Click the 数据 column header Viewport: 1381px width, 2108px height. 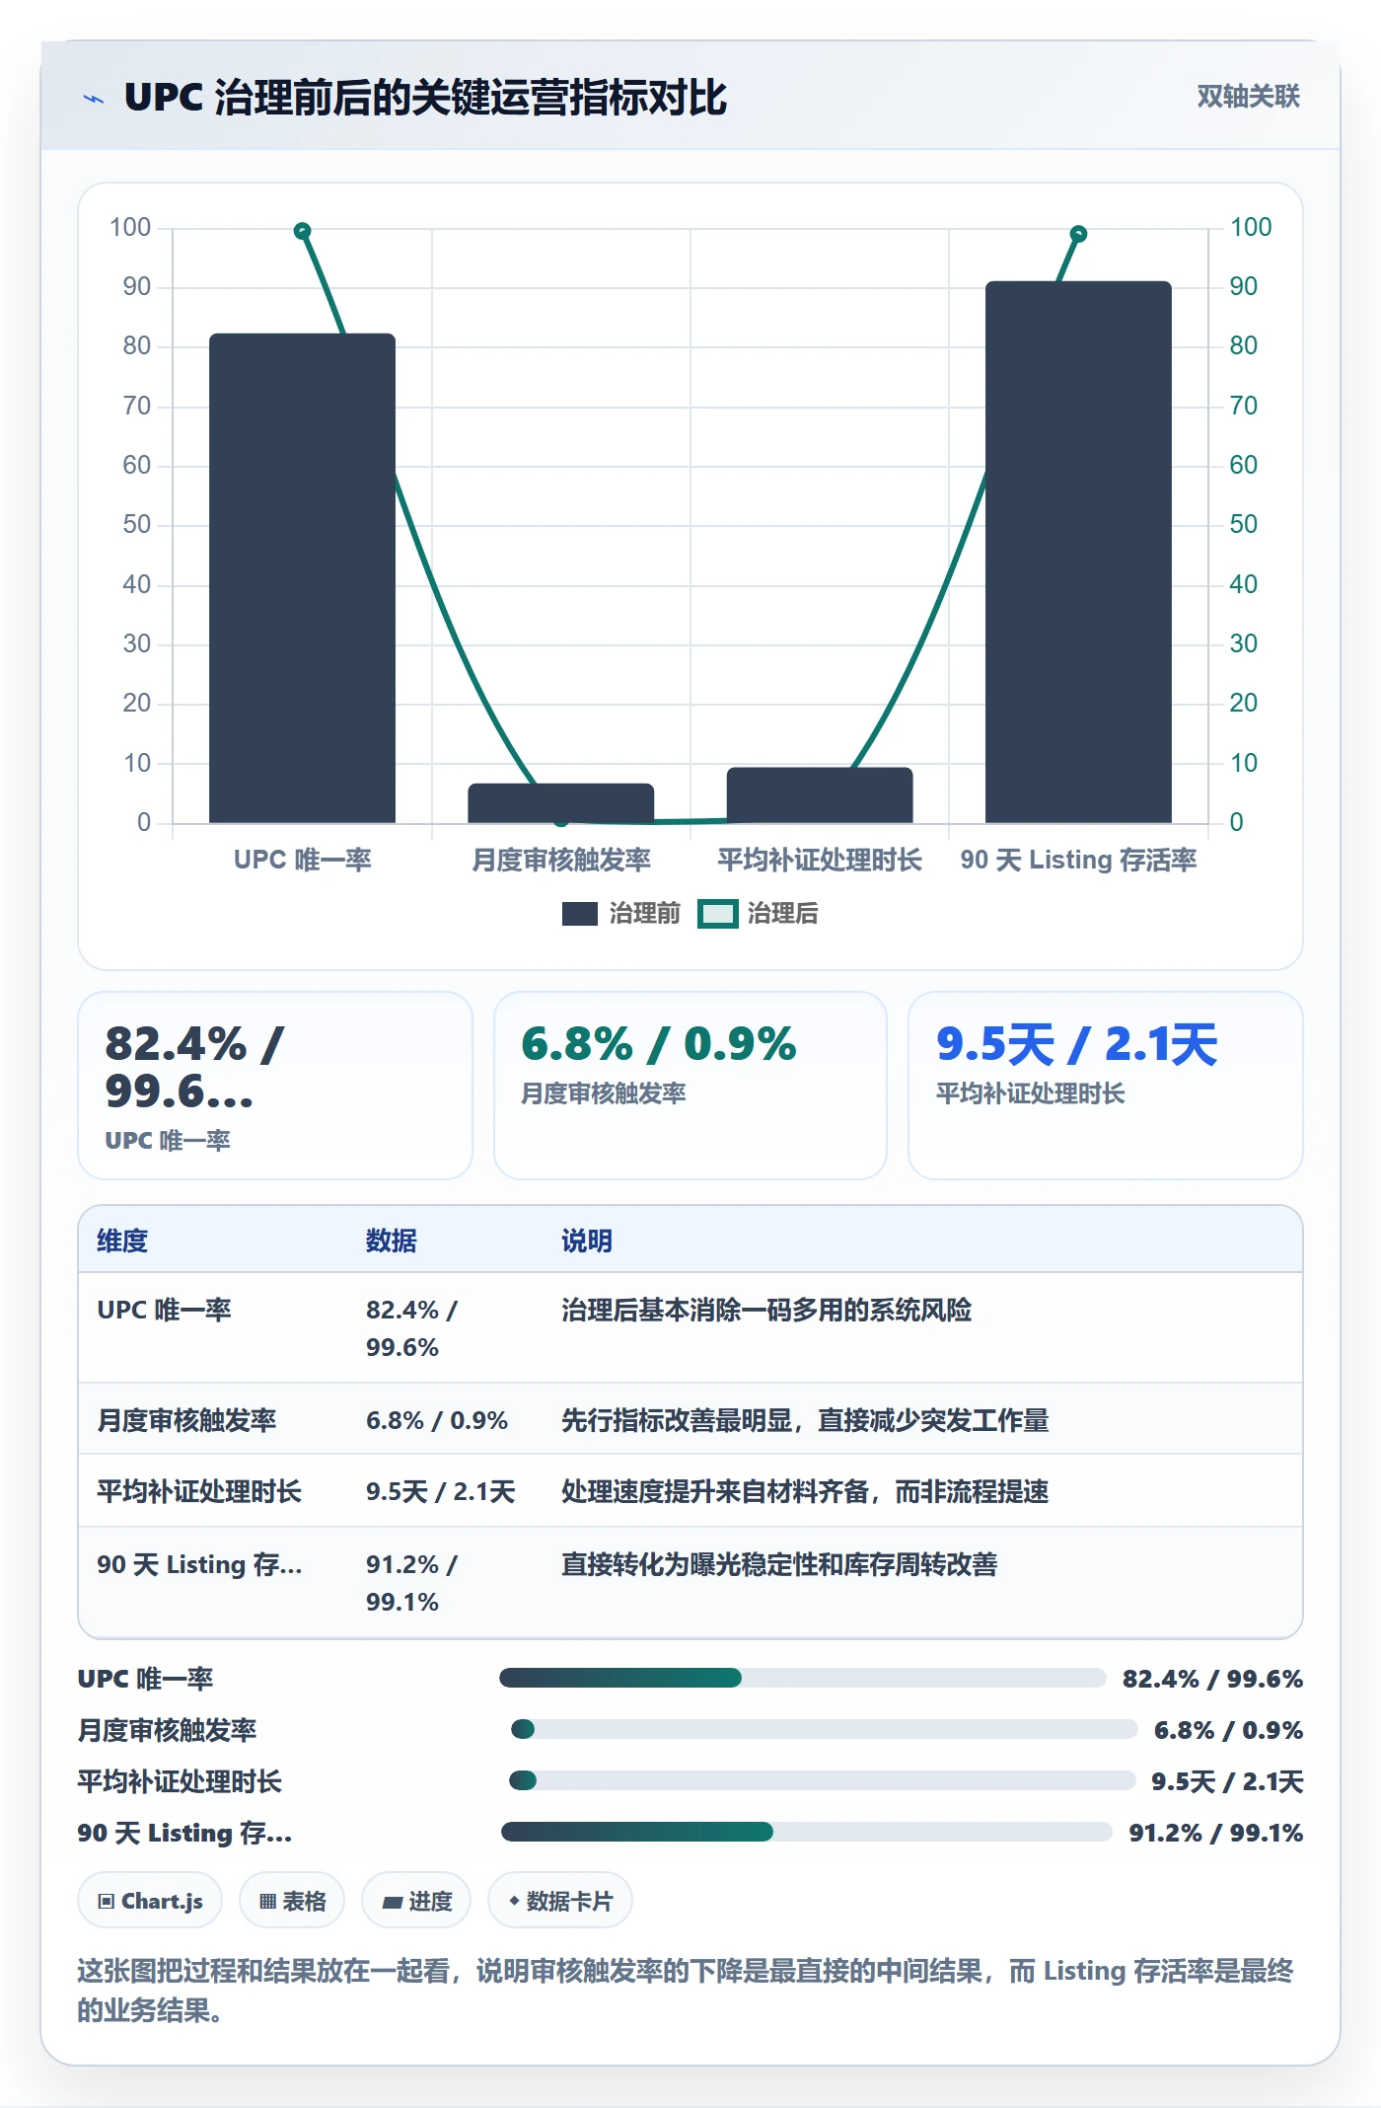pos(392,1241)
